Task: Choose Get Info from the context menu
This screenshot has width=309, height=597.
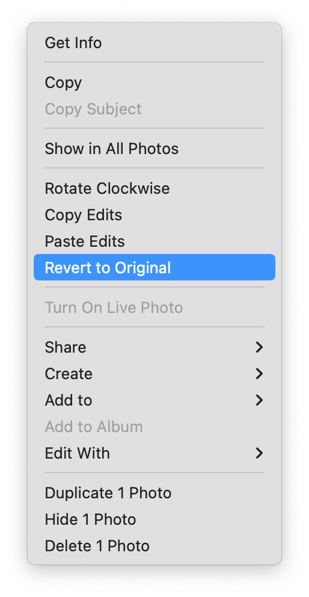Action: (x=154, y=43)
